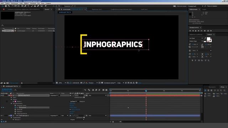Select the Eraser tool
Screen dimensions: 228x128
(38, 6)
